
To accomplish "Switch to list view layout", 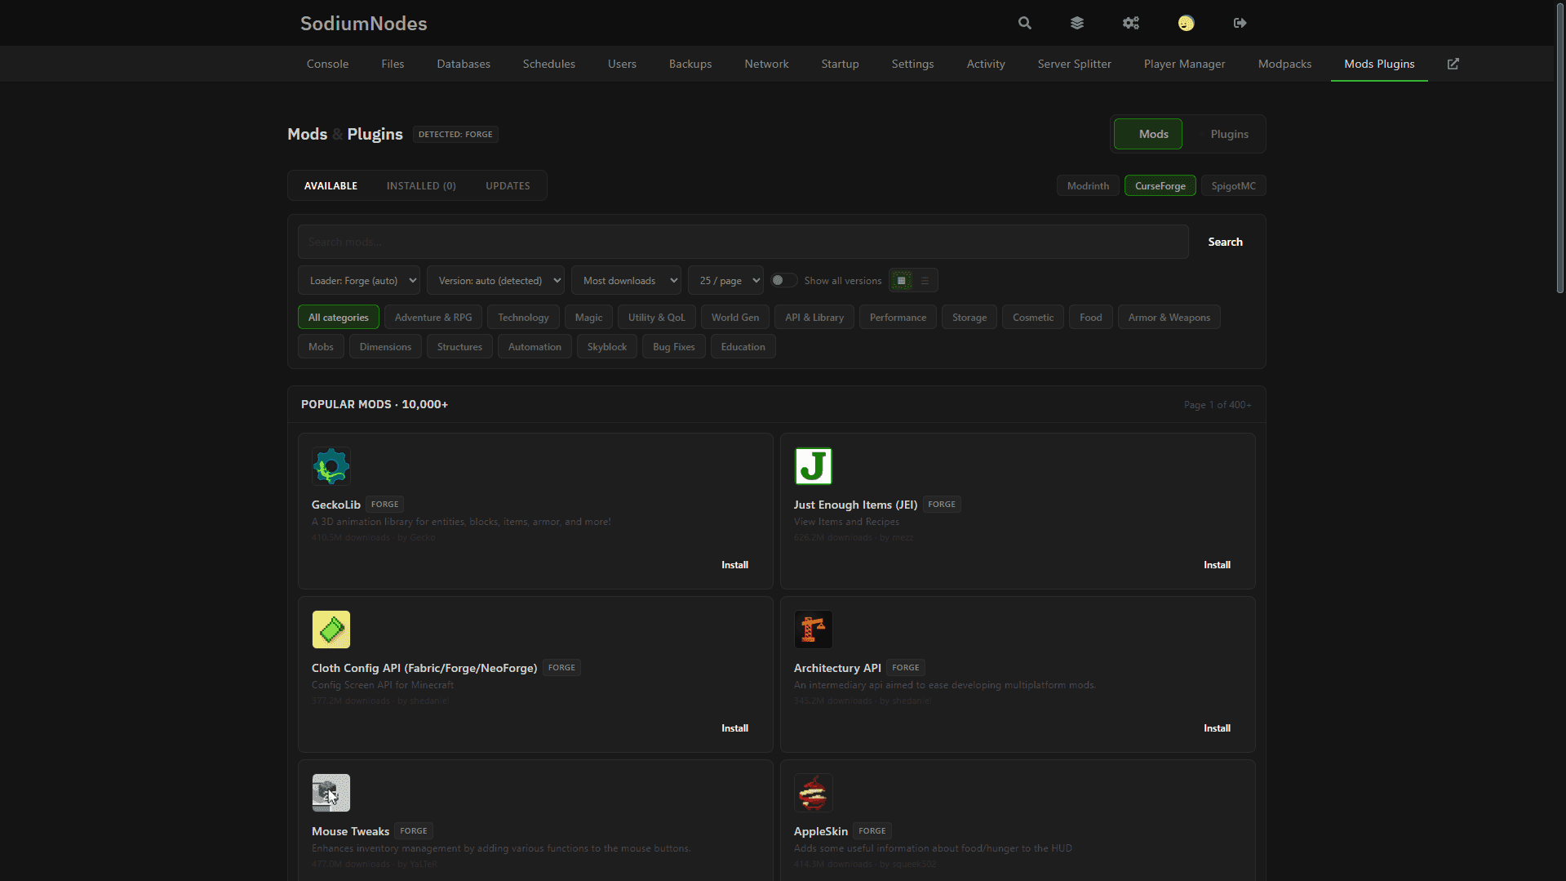I will click(x=925, y=281).
